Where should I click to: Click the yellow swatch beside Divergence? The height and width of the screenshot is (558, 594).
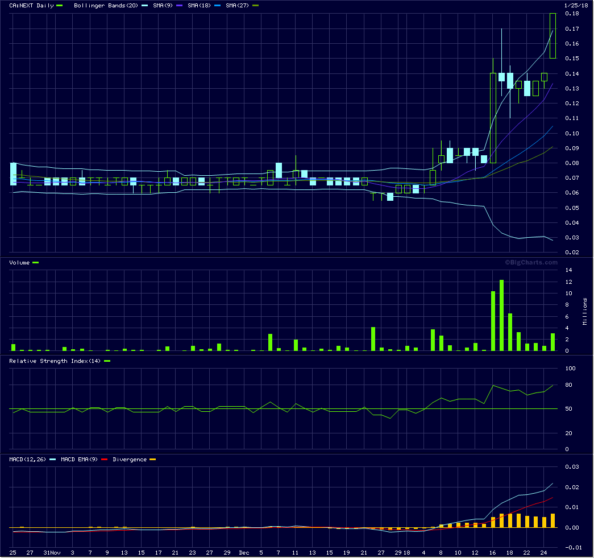tap(152, 460)
